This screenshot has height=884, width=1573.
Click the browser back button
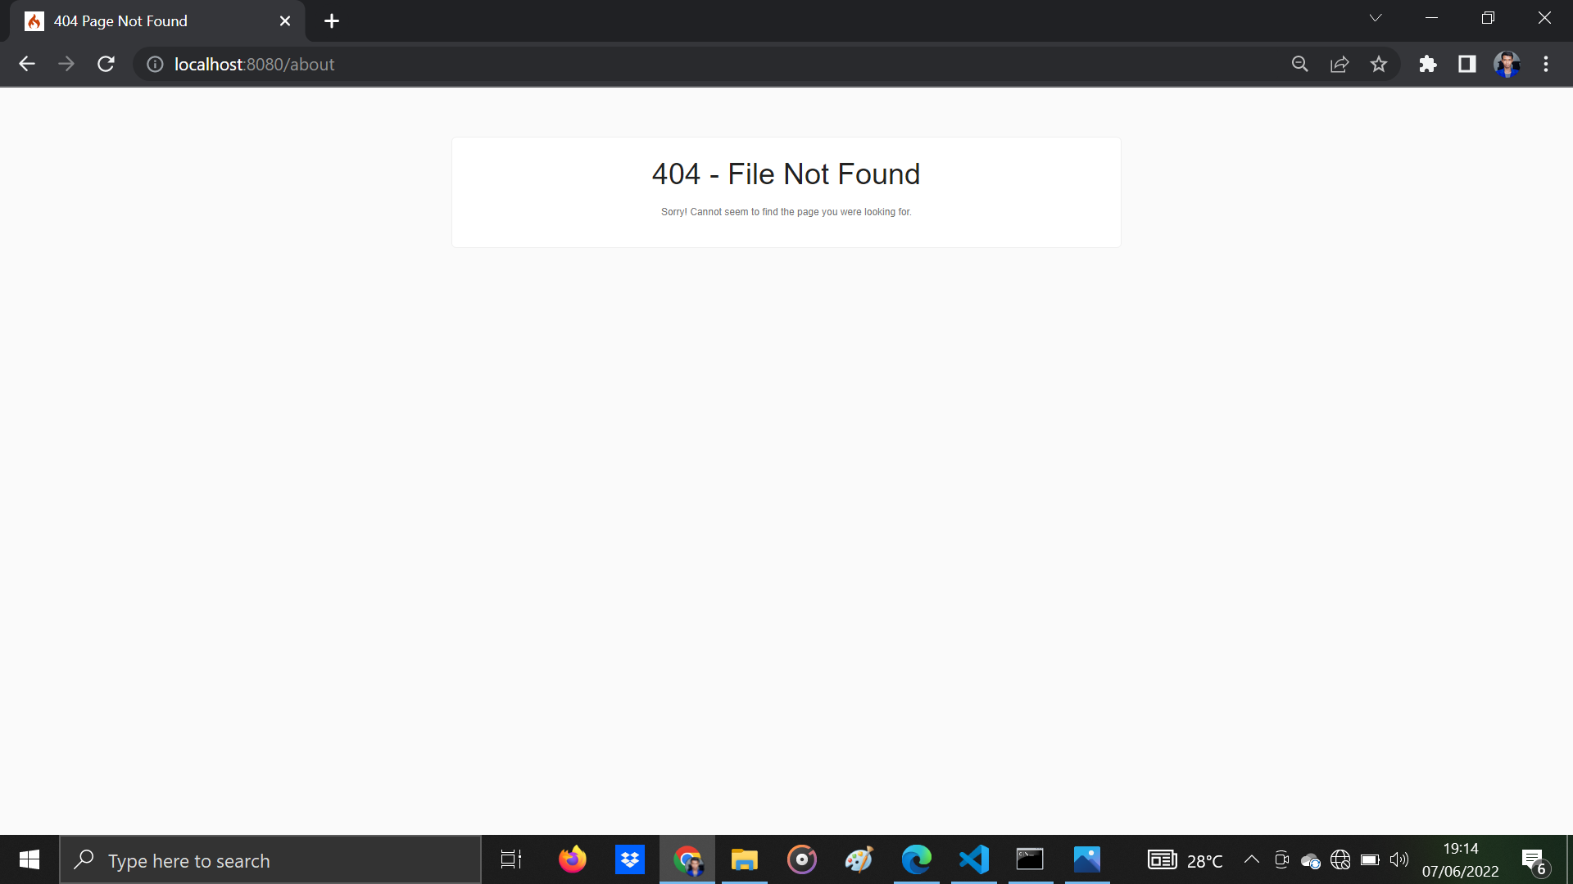[x=27, y=64]
